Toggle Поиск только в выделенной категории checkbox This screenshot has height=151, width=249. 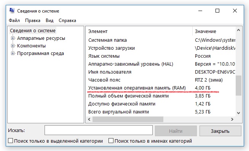[11, 141]
